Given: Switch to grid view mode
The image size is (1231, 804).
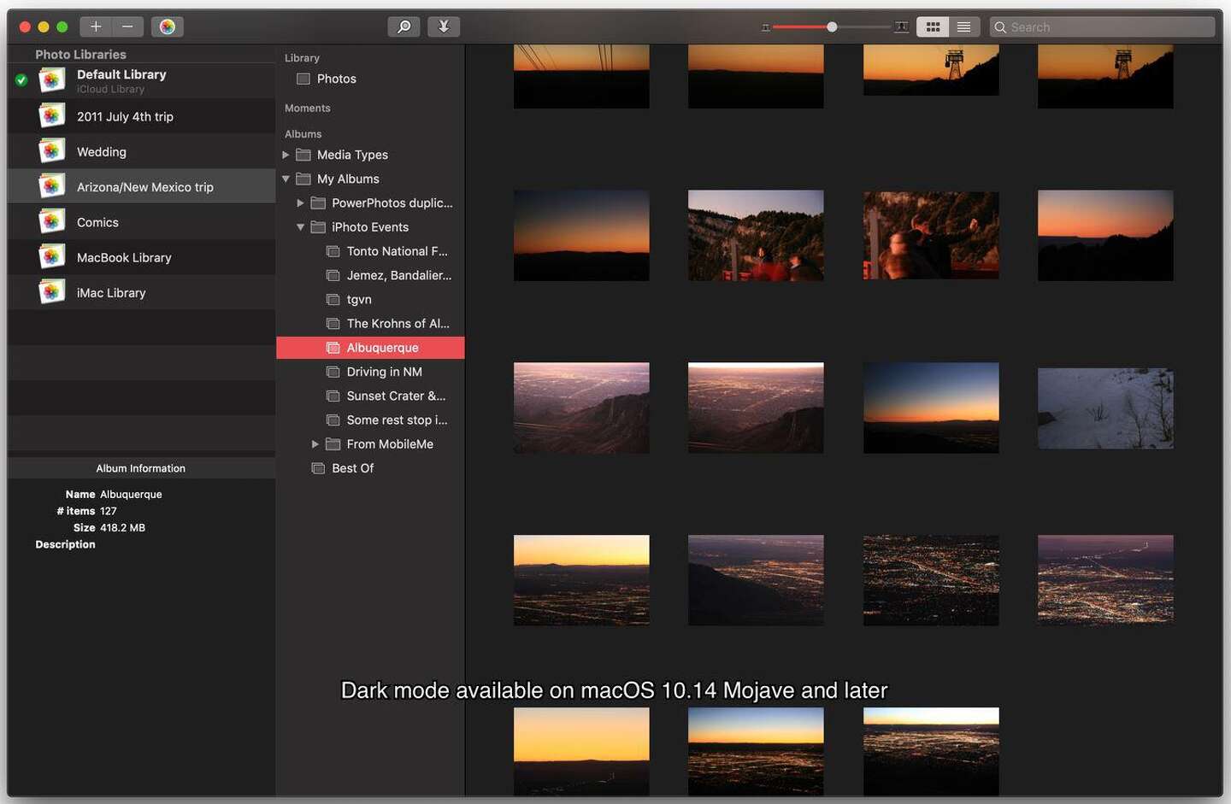Looking at the screenshot, I should click(x=932, y=26).
